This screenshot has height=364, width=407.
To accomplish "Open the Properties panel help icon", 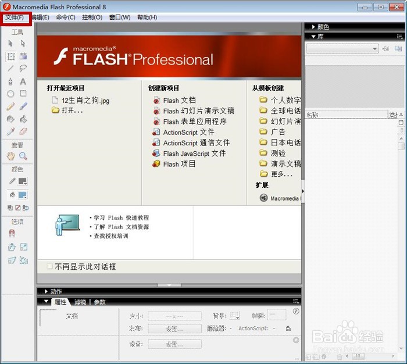I will pos(296,311).
